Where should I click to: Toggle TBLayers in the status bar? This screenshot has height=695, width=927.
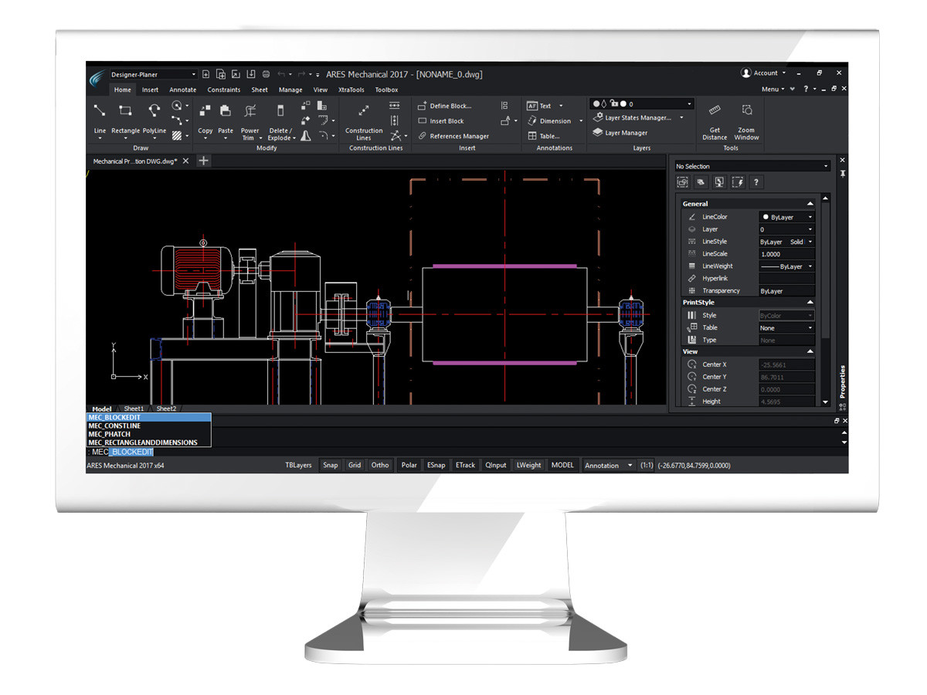coord(298,466)
